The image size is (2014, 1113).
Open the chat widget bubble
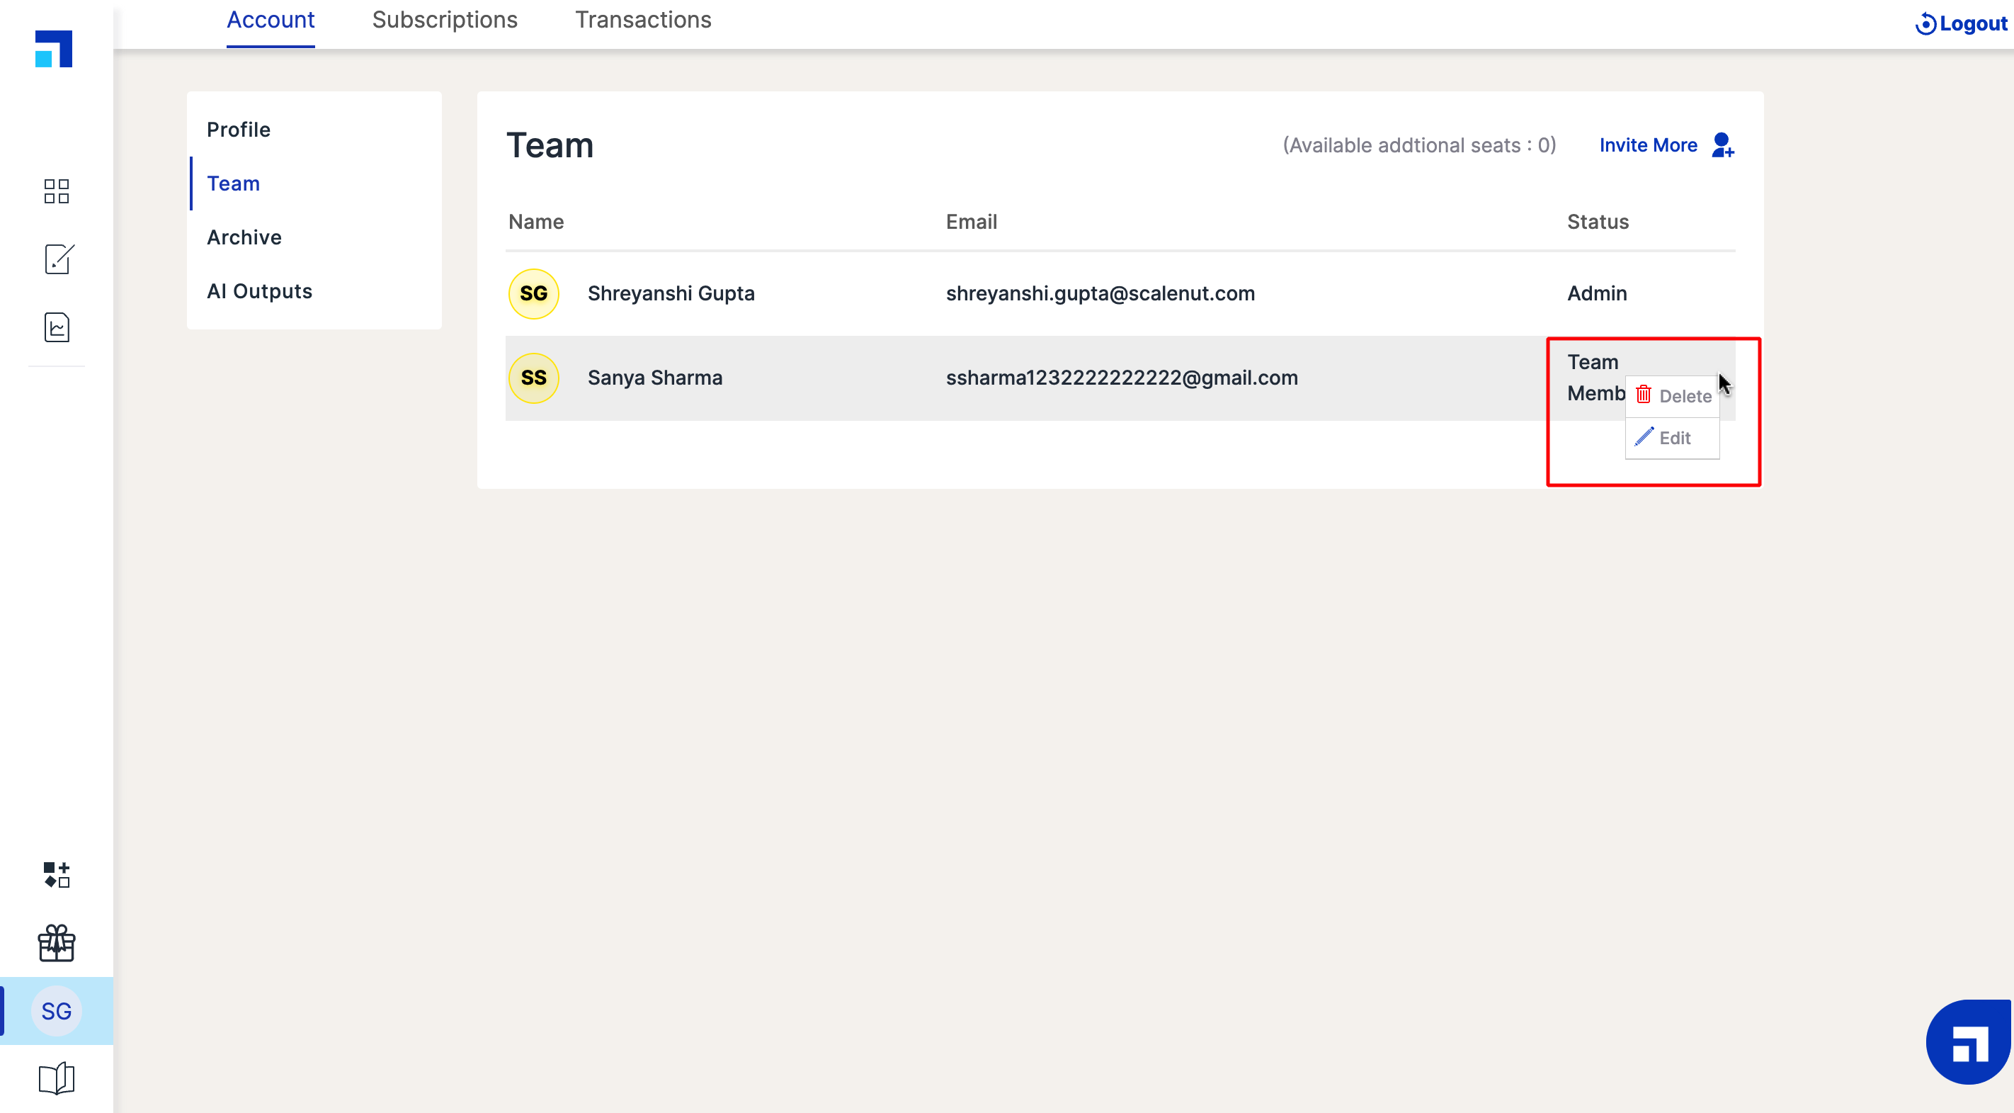(x=1969, y=1042)
